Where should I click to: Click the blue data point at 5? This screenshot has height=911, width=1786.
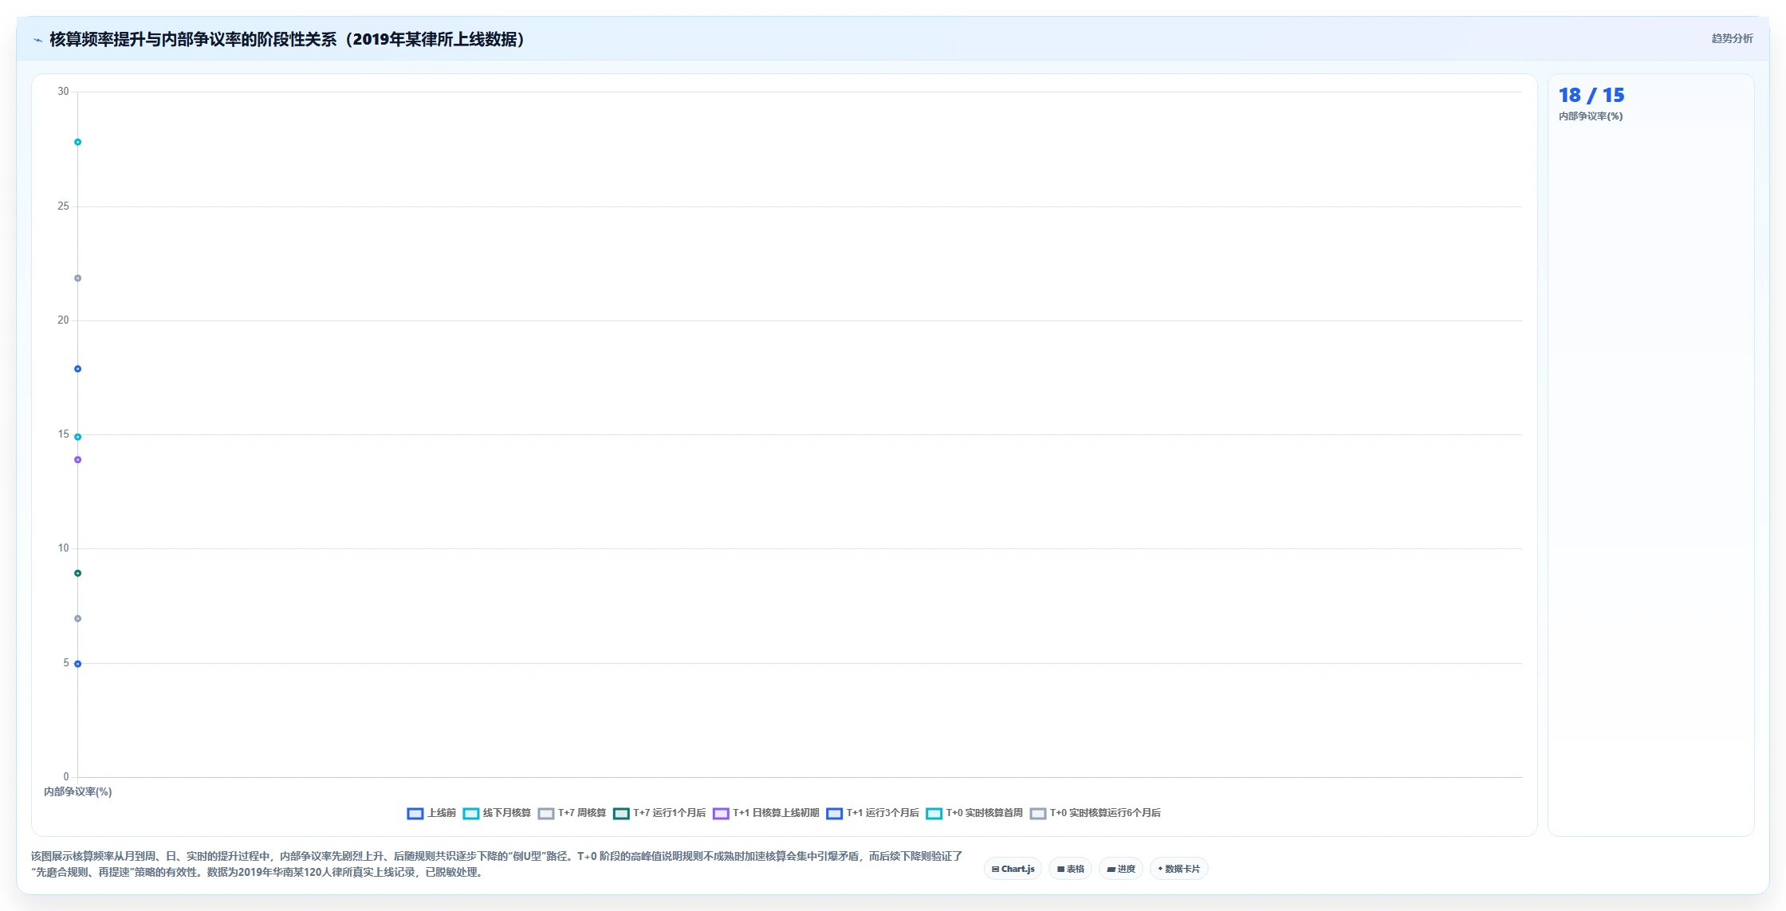tap(77, 664)
